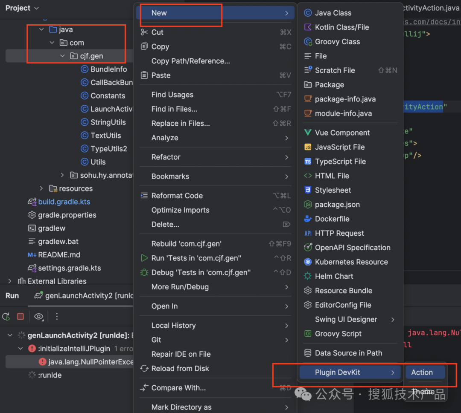Click the Java Class icon in the New submenu
461x413 pixels.
pyautogui.click(x=308, y=13)
